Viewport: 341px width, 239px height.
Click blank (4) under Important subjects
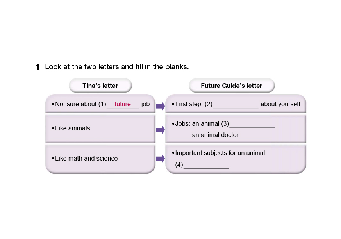[x=206, y=165]
